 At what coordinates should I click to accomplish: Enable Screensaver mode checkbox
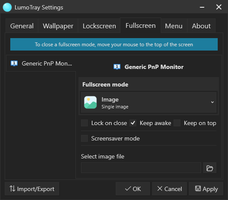(x=84, y=138)
